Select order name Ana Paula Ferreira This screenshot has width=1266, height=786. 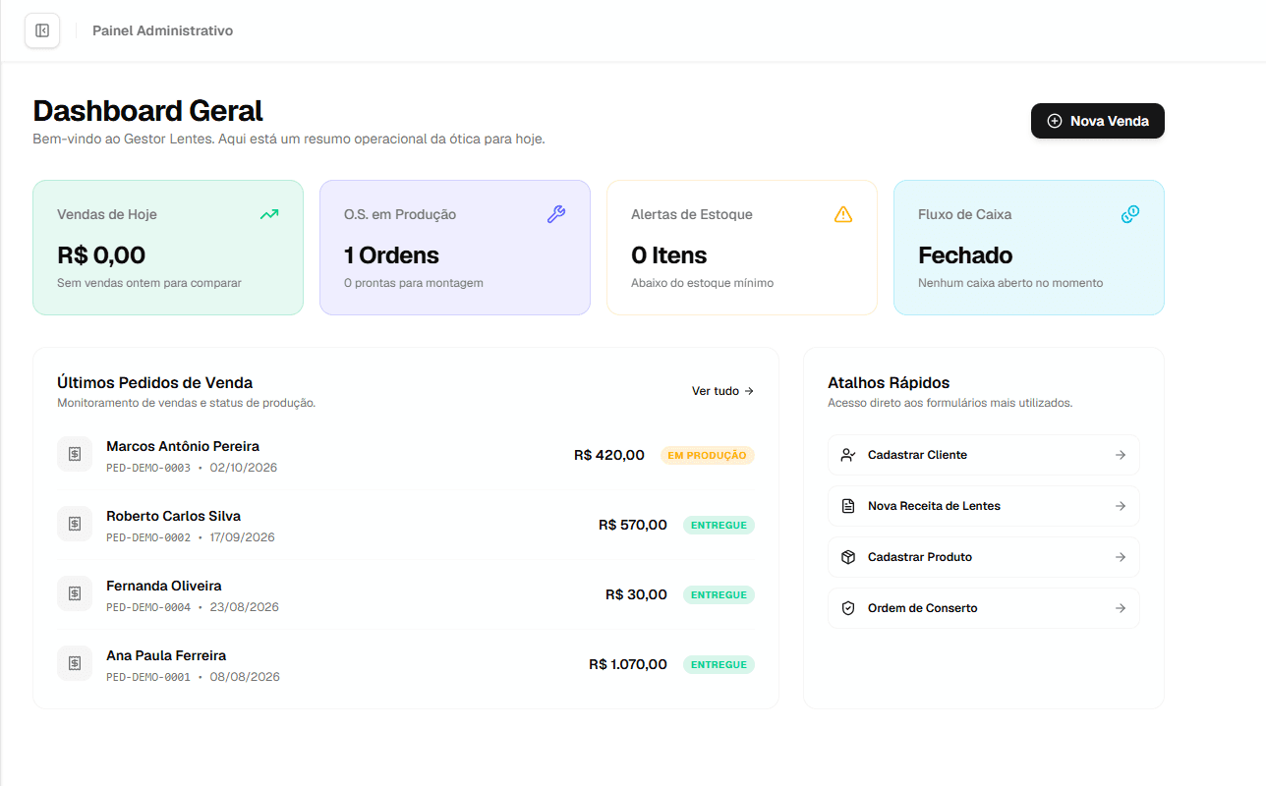166,655
